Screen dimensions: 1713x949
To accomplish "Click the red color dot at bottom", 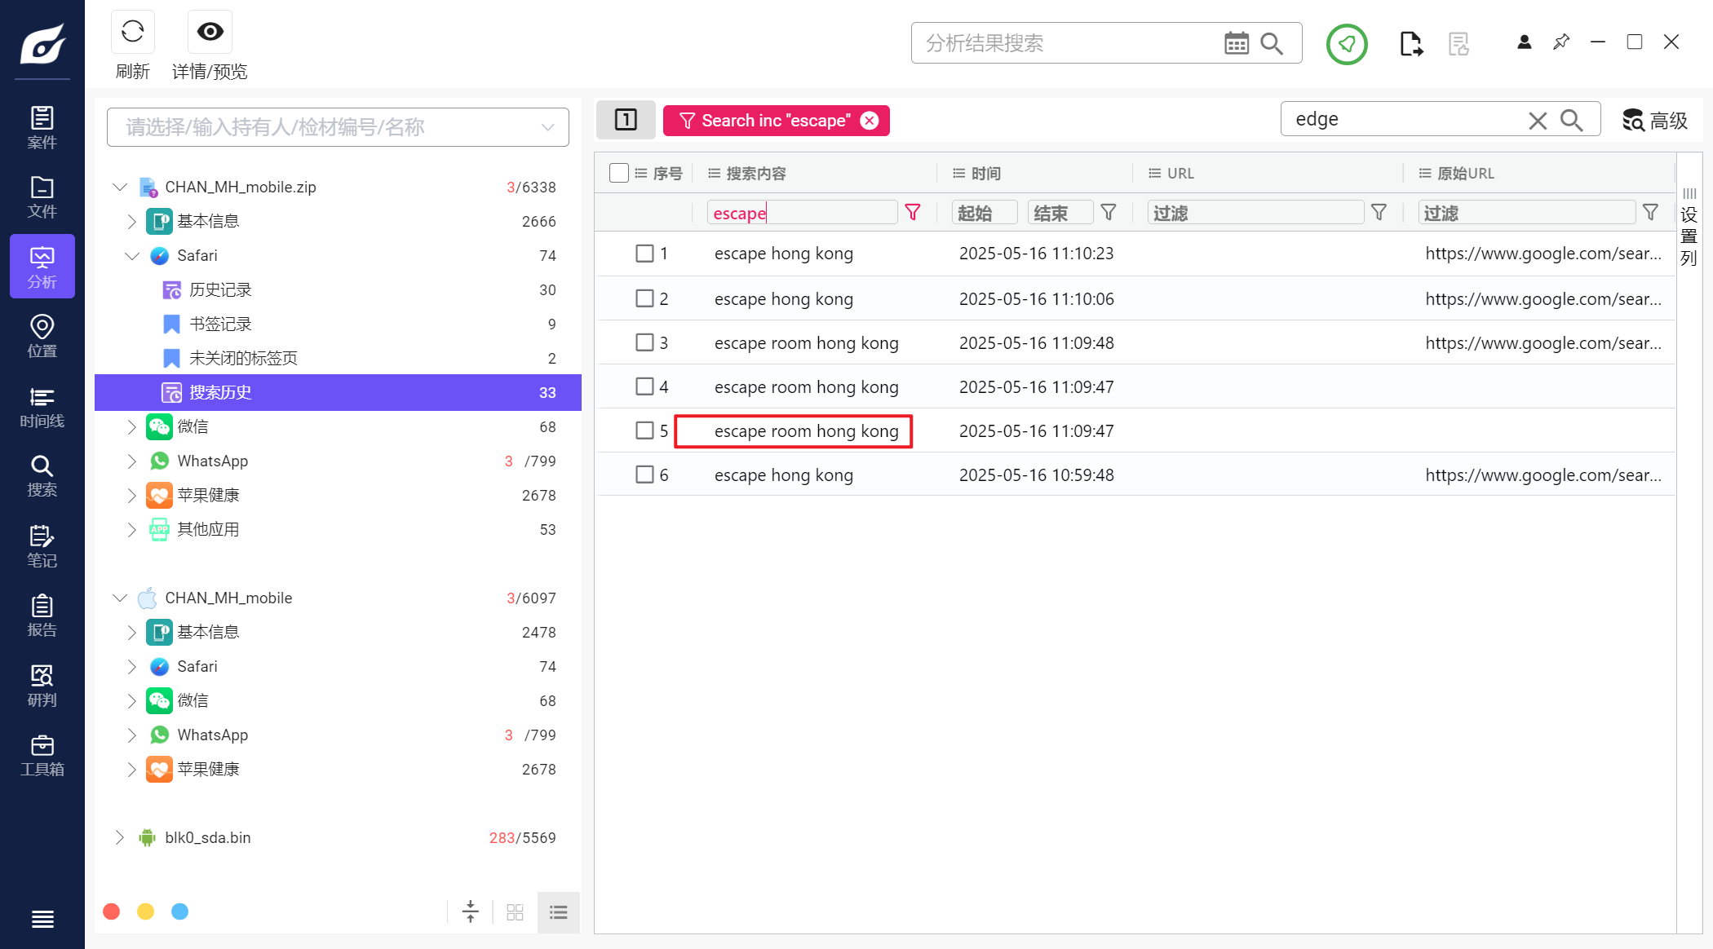I will tap(112, 911).
